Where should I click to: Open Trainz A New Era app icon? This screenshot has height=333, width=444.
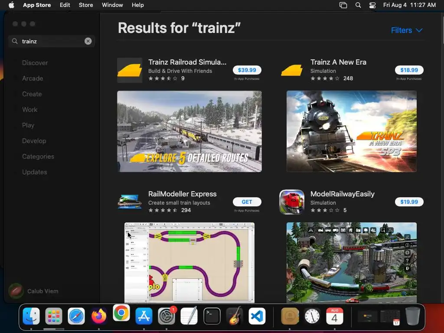[x=292, y=70]
